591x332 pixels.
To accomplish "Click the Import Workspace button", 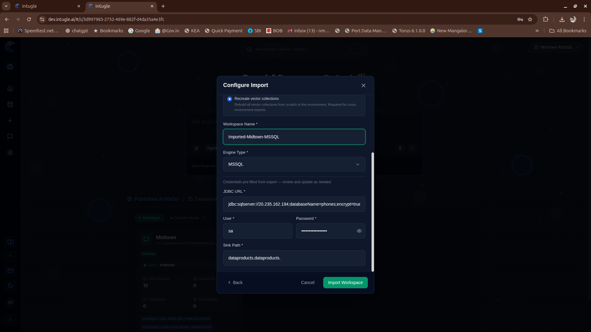I will pyautogui.click(x=345, y=283).
